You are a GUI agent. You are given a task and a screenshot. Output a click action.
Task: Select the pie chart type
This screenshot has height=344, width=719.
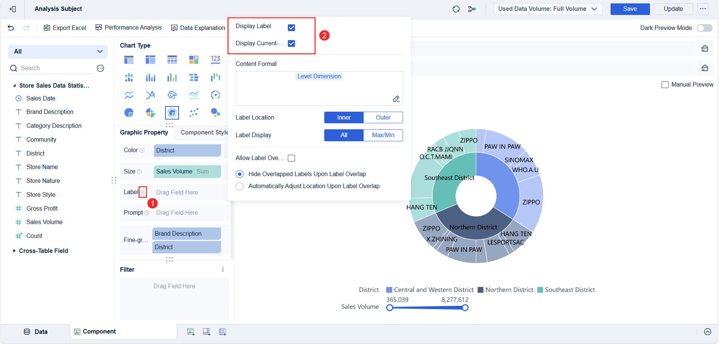pyautogui.click(x=129, y=112)
